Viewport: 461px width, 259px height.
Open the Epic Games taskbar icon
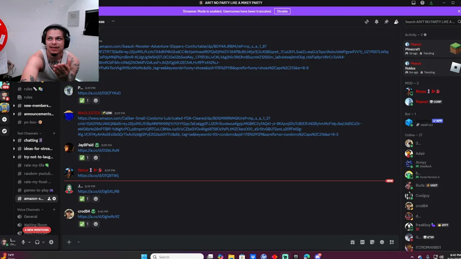click(296, 256)
